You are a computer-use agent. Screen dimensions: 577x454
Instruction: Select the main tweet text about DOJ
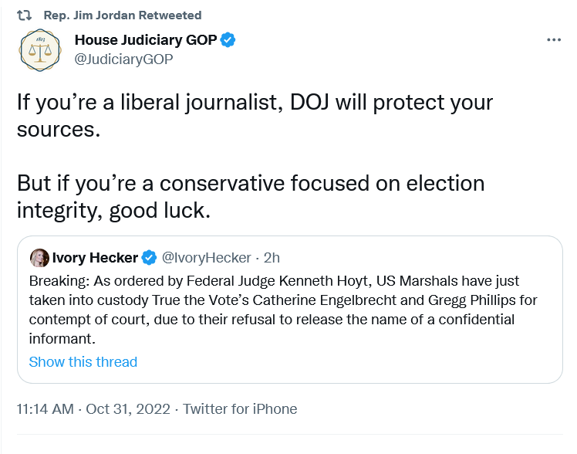coord(255,116)
